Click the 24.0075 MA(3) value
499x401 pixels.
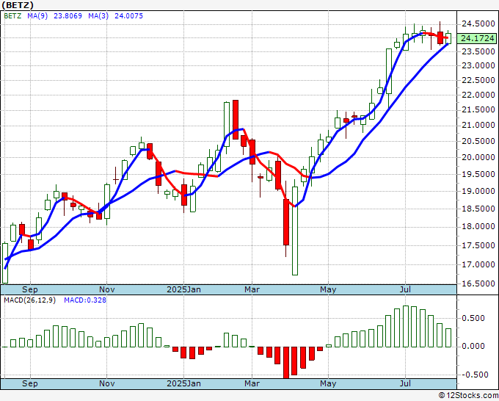tap(128, 16)
